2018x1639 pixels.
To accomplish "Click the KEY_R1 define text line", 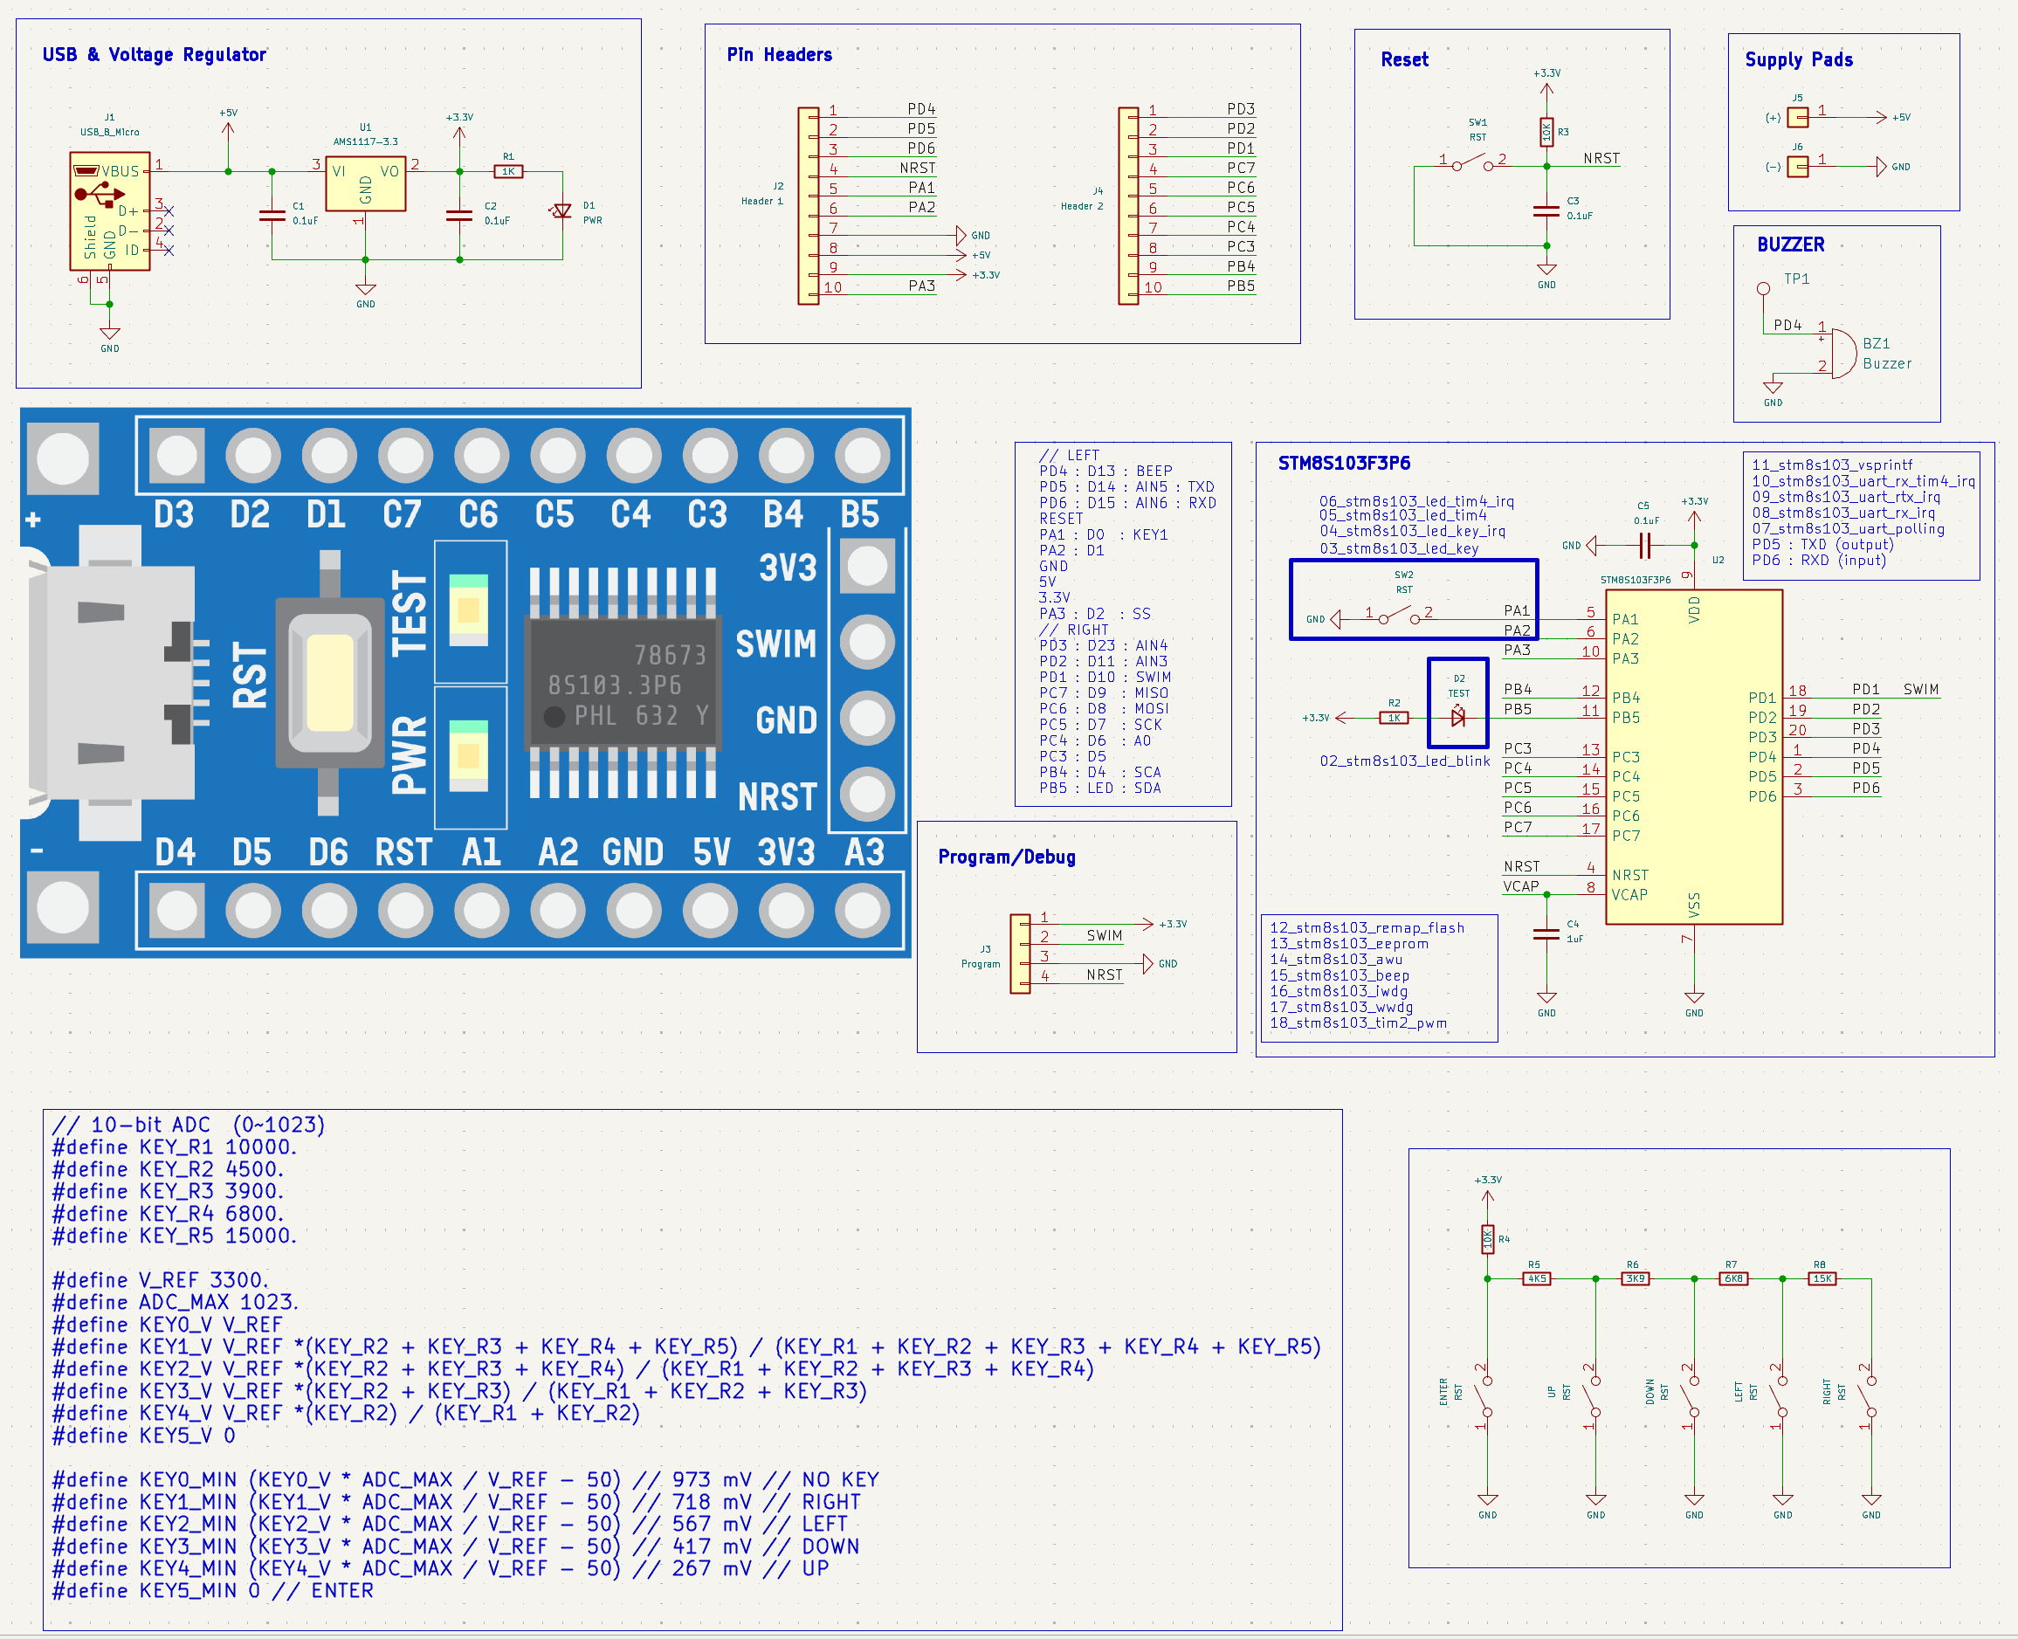I will coord(175,1147).
